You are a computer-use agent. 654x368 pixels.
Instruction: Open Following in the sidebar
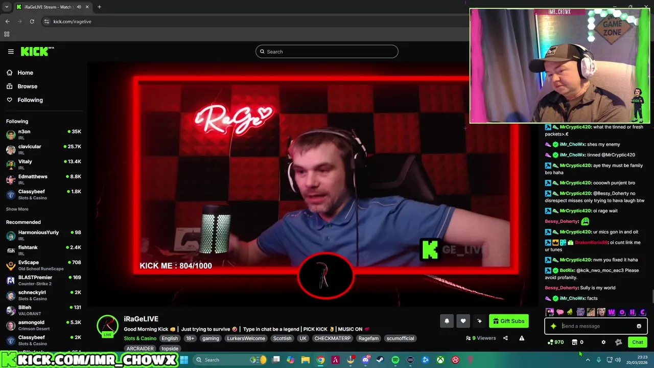coord(30,100)
